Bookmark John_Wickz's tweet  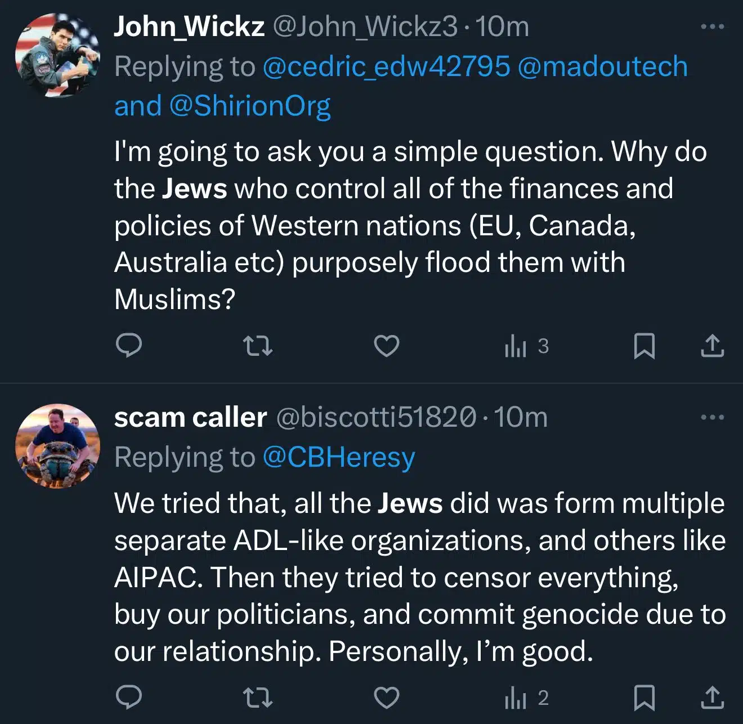644,346
